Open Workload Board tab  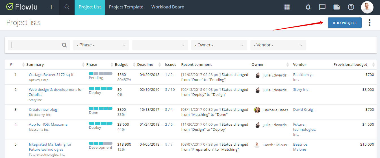(168, 7)
